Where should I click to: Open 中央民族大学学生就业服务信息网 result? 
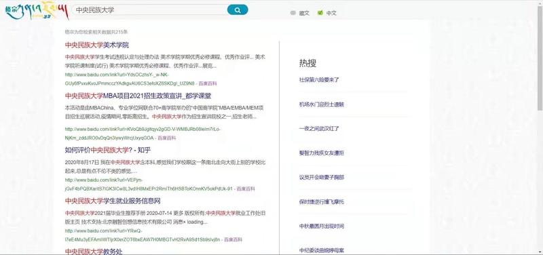click(113, 201)
